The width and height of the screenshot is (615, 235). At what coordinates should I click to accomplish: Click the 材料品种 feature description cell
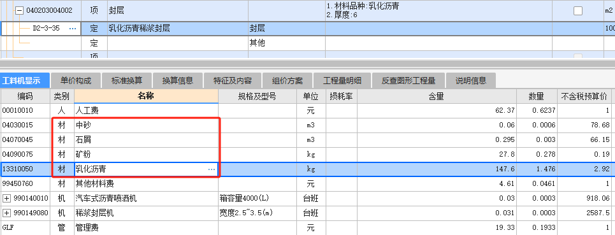coord(439,11)
